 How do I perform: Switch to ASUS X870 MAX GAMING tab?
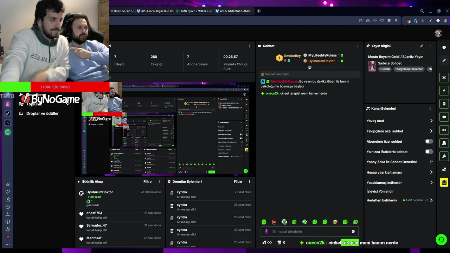234,11
